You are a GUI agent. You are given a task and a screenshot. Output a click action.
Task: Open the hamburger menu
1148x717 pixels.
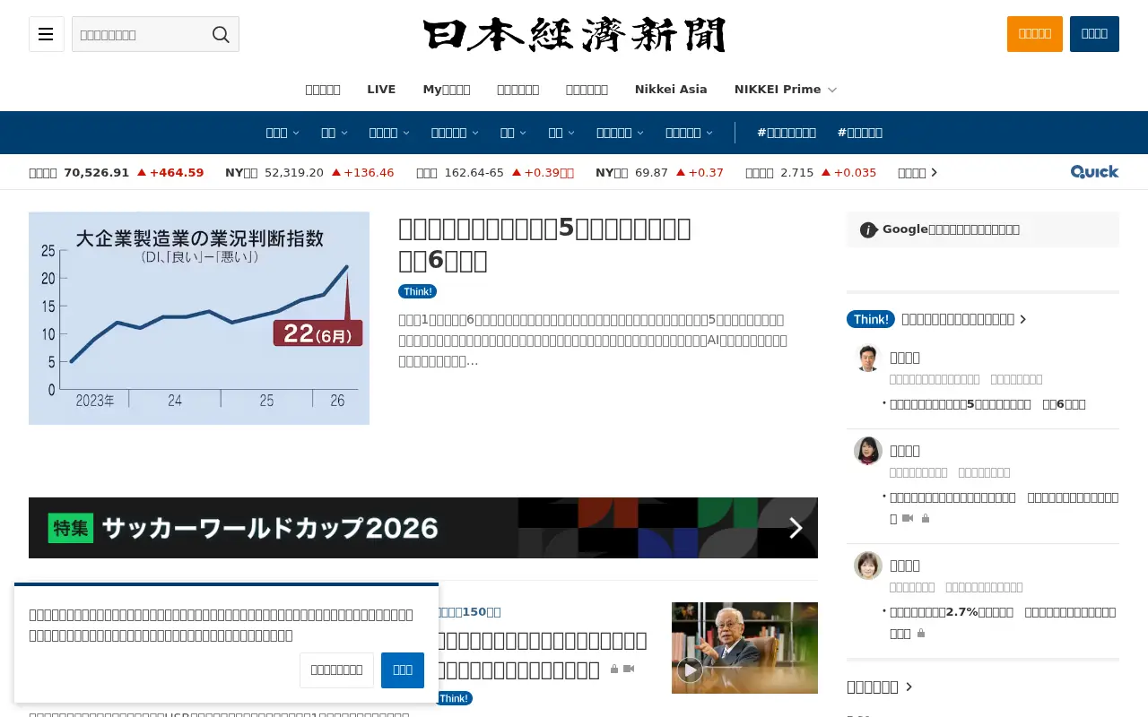(x=47, y=34)
